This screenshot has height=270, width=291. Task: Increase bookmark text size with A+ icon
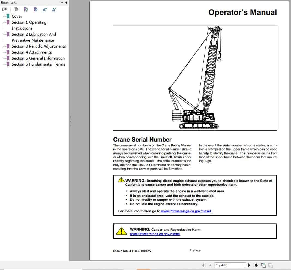pos(44,9)
